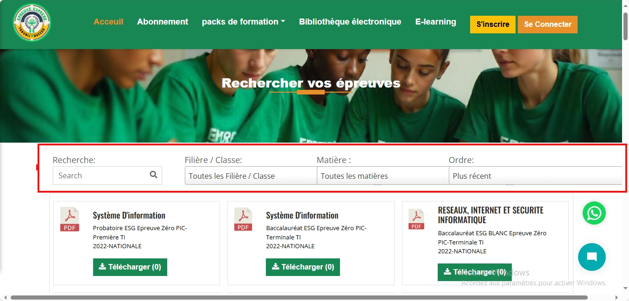Viewport: 629px width, 301px height.
Task: Open the teal live chat widget
Action: [592, 257]
